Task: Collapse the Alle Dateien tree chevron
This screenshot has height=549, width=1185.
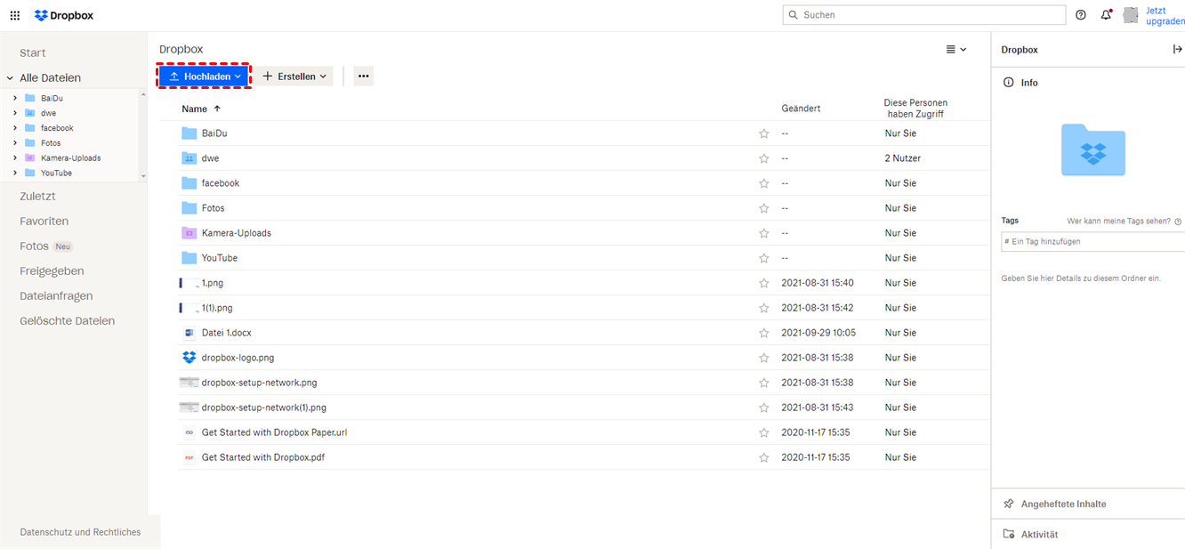Action: (x=11, y=78)
